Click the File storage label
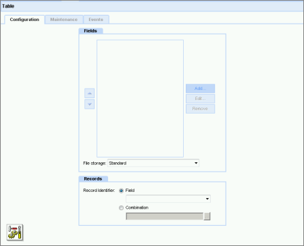304x246 pixels. coord(95,163)
